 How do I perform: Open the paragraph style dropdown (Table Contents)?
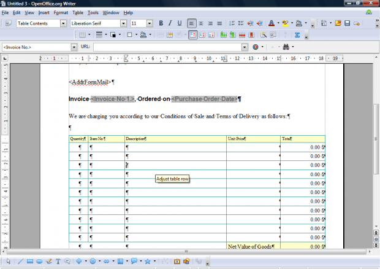pos(63,23)
